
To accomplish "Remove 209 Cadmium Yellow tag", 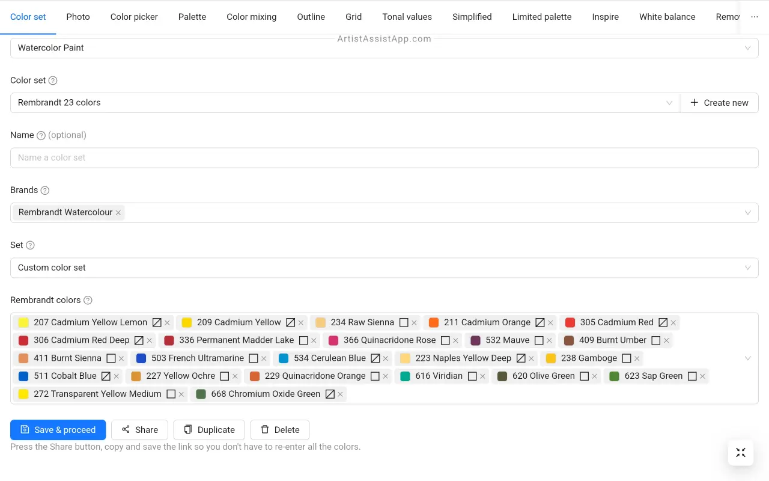I will (x=301, y=323).
